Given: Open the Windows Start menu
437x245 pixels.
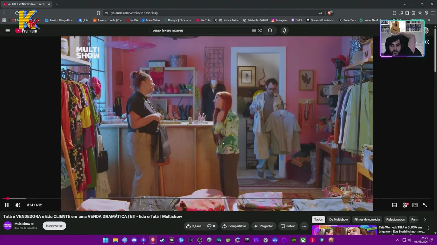Looking at the screenshot, I should [106, 240].
